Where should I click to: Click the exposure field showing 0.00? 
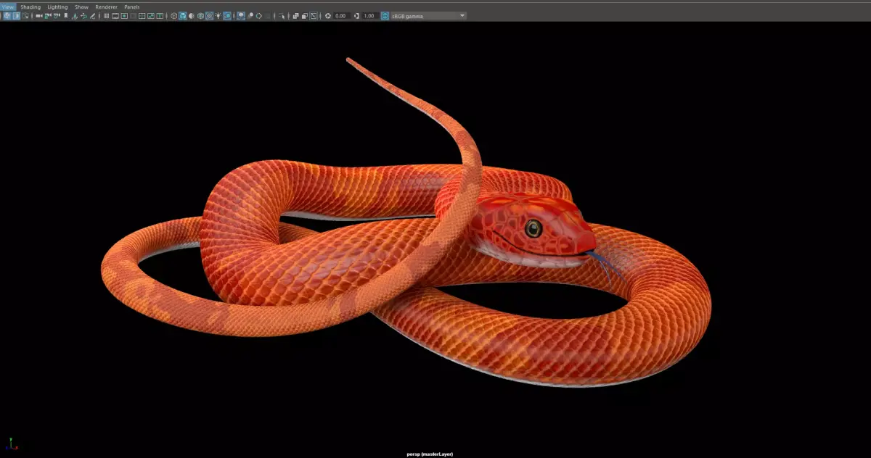click(x=341, y=16)
